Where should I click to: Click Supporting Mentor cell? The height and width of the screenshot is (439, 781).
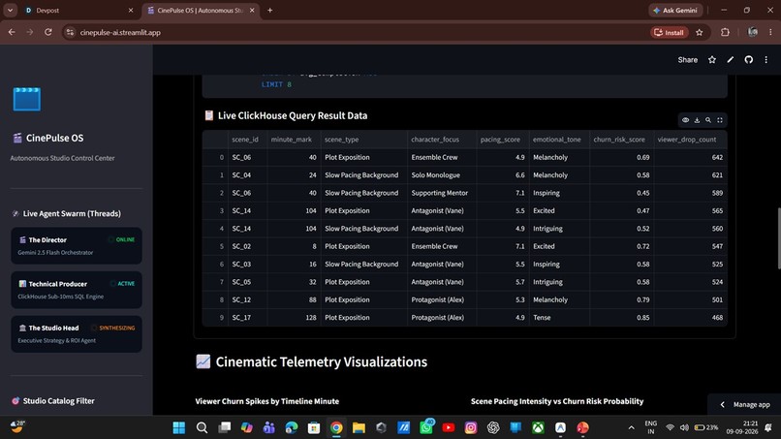coord(442,193)
